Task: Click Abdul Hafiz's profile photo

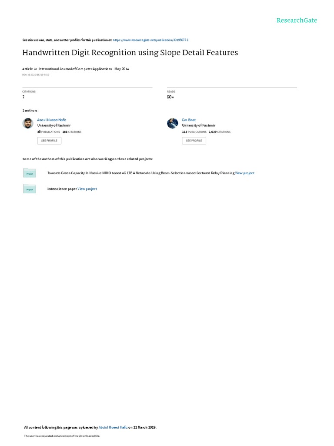Action: pyautogui.click(x=28, y=123)
